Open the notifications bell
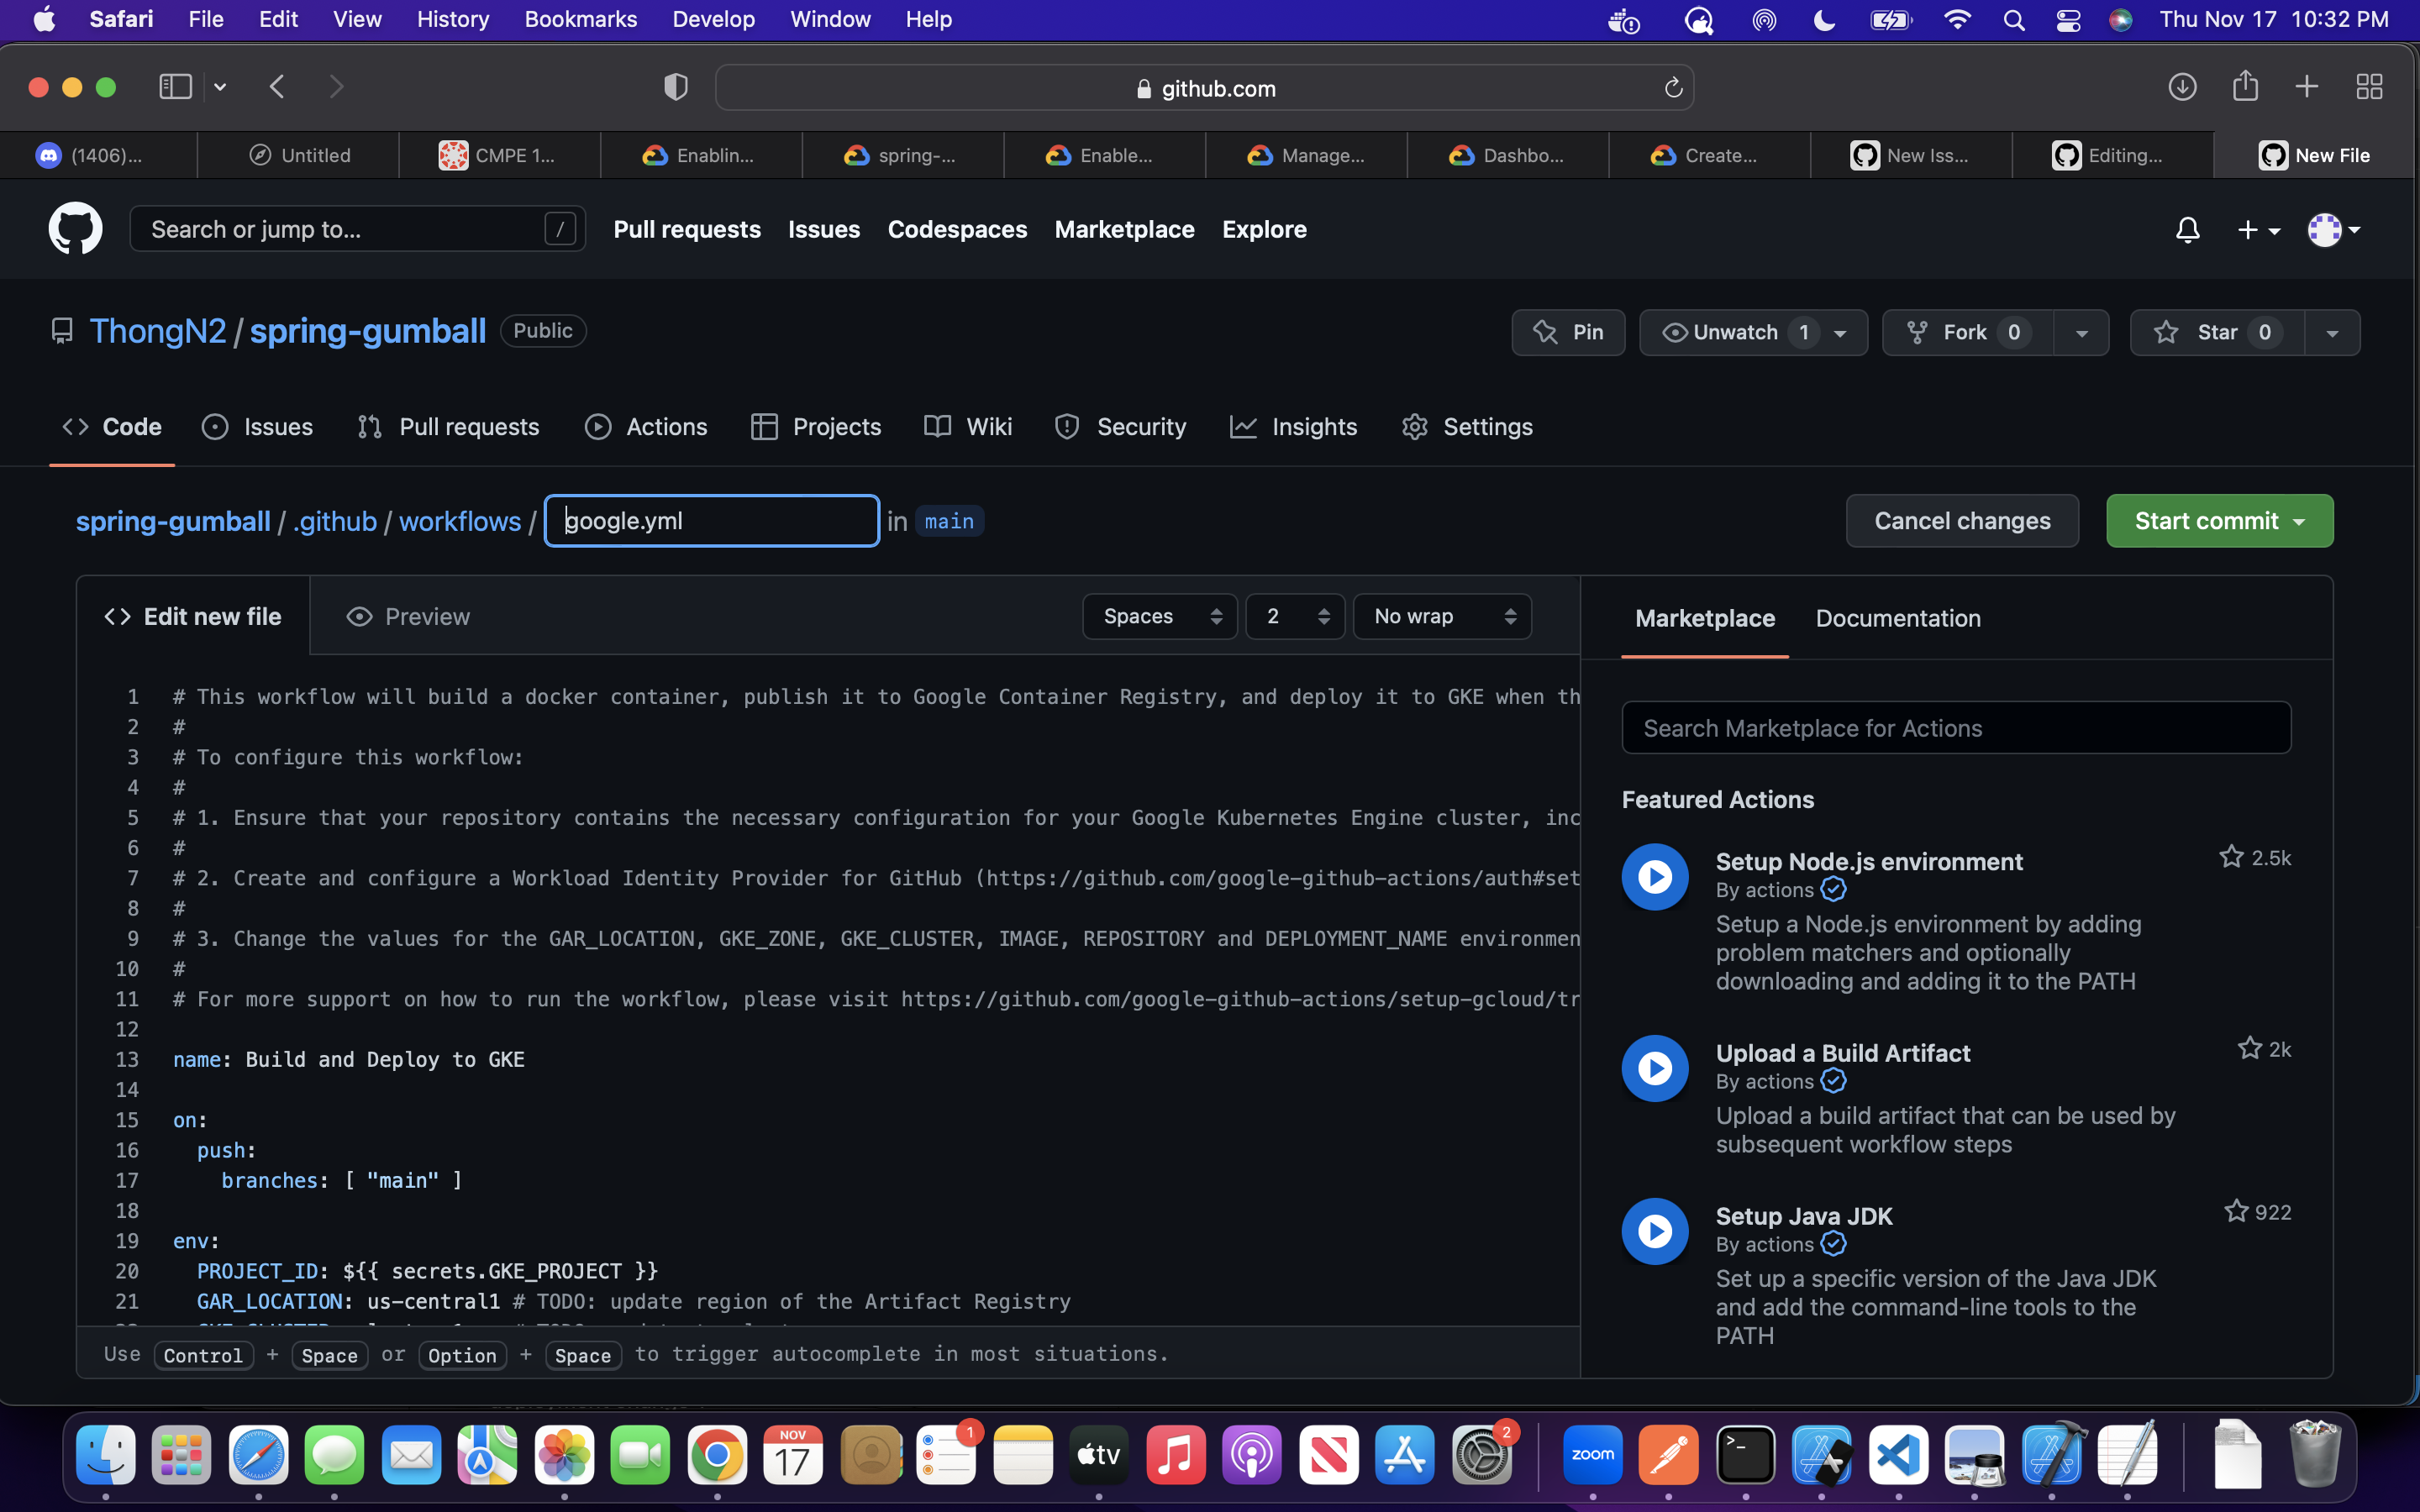The width and height of the screenshot is (2420, 1512). pyautogui.click(x=2187, y=230)
